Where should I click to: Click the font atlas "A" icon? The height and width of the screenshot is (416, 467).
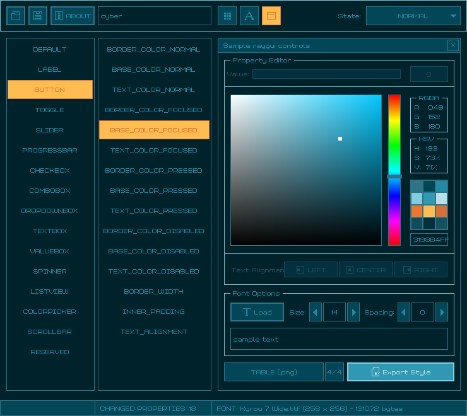point(249,16)
